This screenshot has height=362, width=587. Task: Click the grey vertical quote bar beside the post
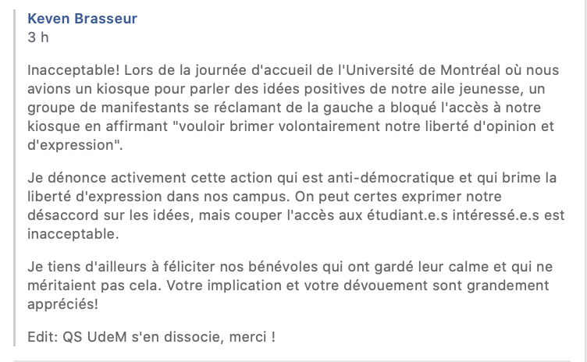[15, 178]
